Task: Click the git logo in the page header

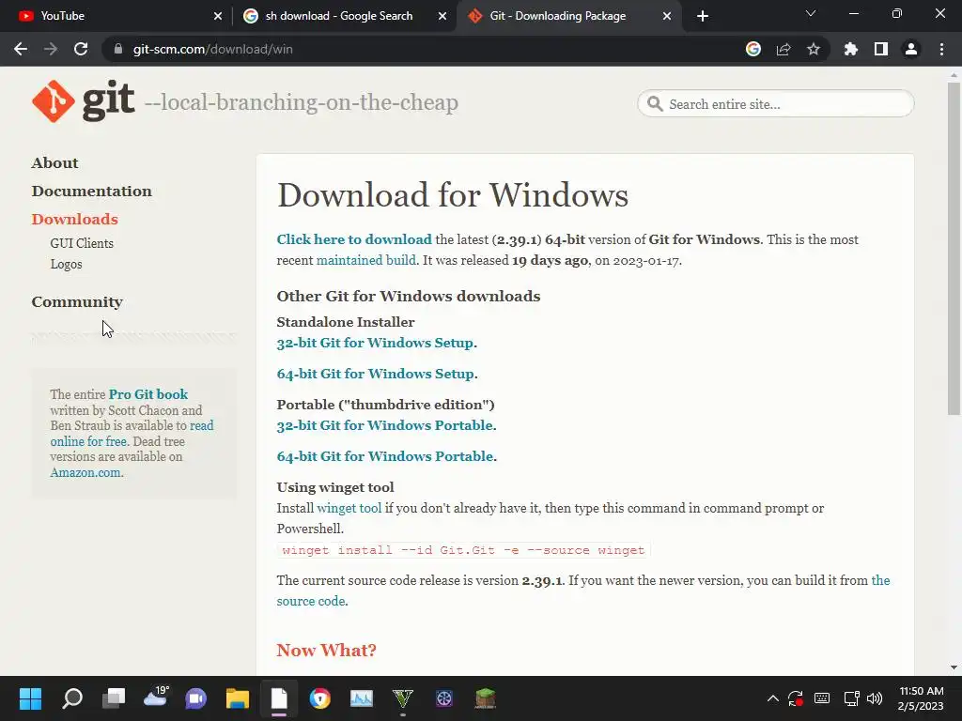Action: click(83, 101)
